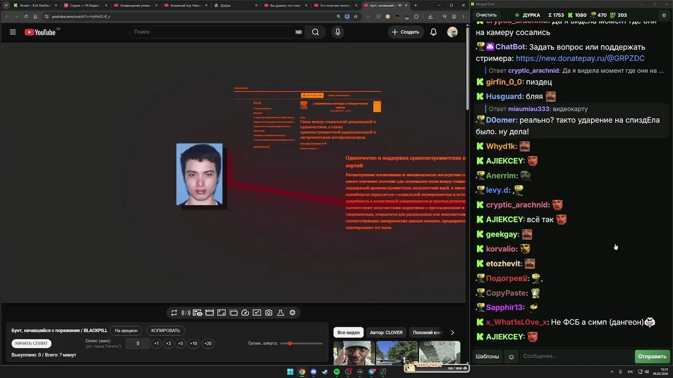673x378 pixels.
Task: Click the picture-frame icon in the player toolbar
Action: [221, 313]
